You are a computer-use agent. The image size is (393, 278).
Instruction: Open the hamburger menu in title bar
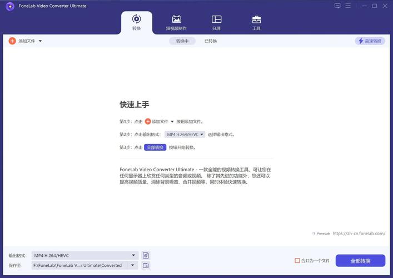(x=348, y=6)
